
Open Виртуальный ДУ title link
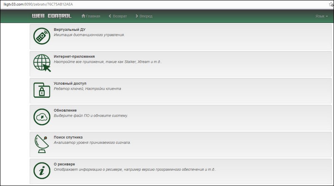click(70, 29)
